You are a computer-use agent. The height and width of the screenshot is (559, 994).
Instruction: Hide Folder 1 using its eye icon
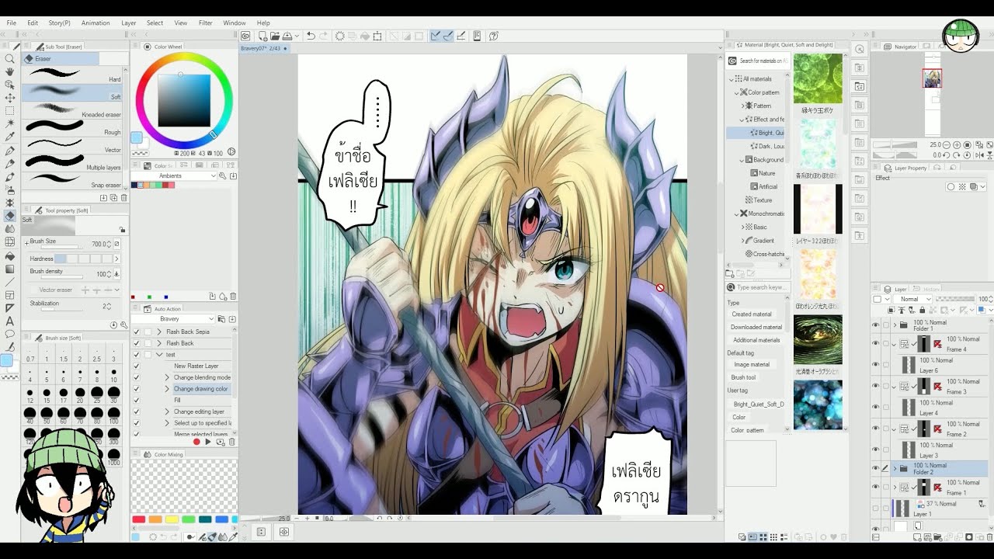pyautogui.click(x=875, y=325)
